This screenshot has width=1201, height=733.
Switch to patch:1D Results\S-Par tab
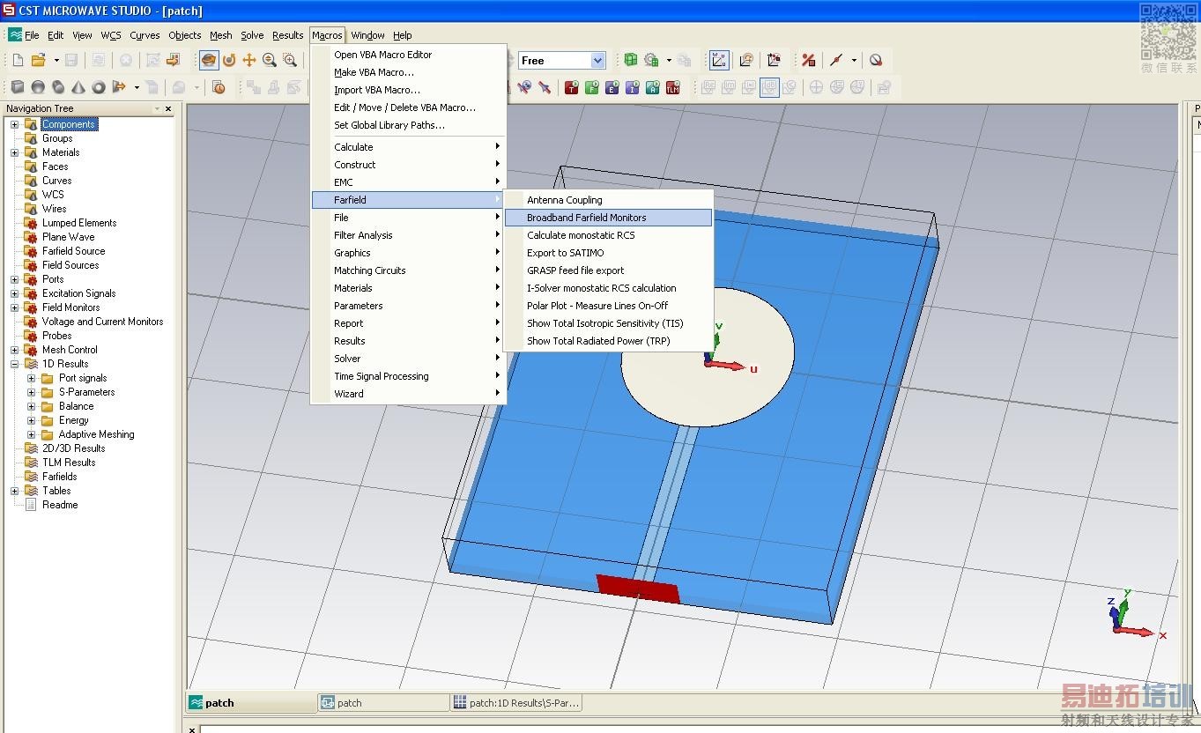click(x=515, y=703)
